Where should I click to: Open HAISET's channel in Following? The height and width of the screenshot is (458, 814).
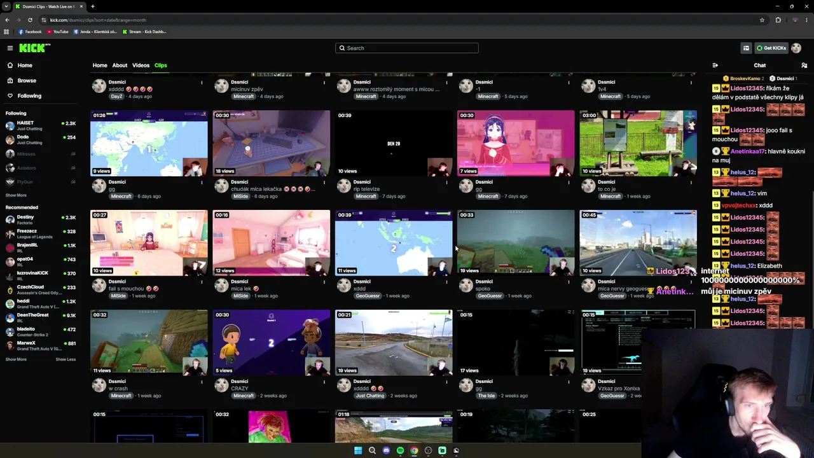tap(40, 125)
